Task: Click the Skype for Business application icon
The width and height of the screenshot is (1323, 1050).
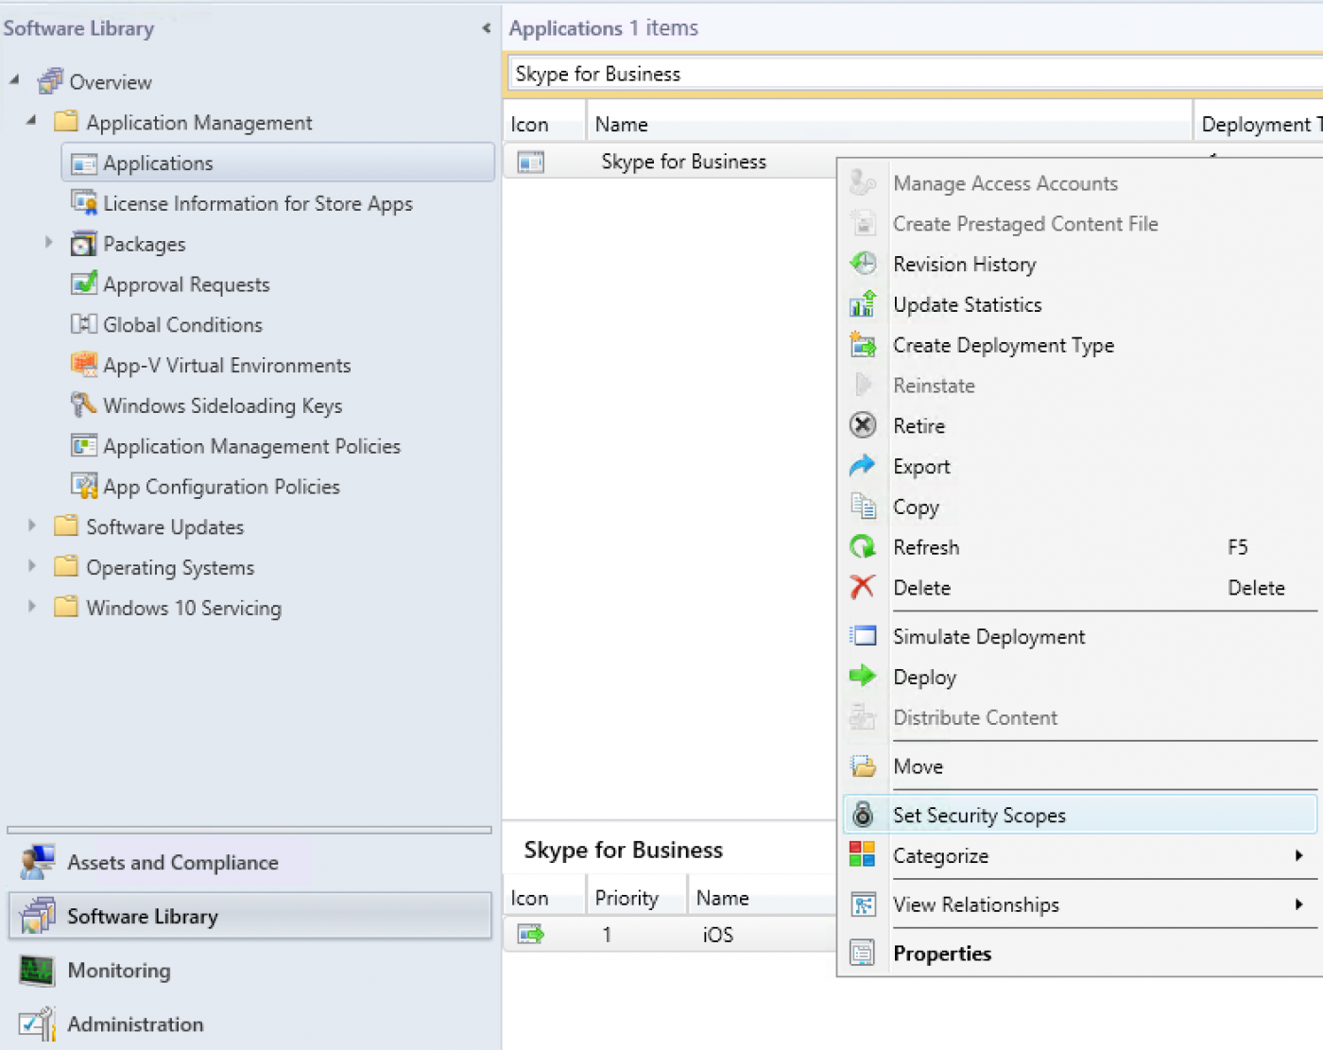Action: click(531, 161)
